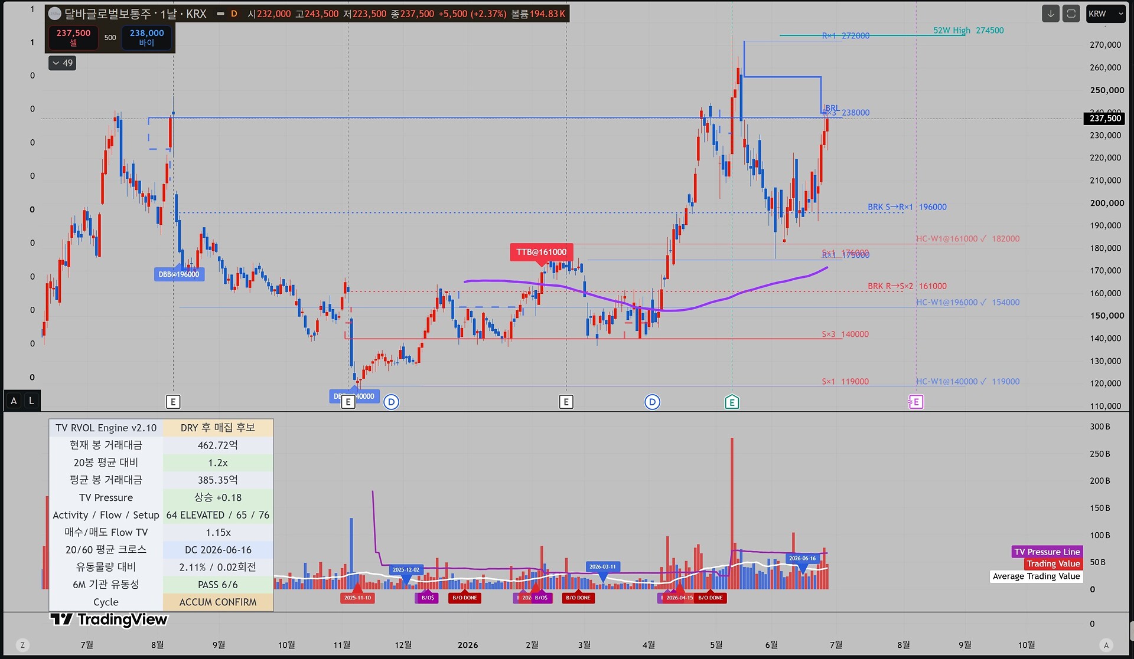Image resolution: width=1134 pixels, height=659 pixels.
Task: Click the ACCUM CONFIRM cycle cell
Action: coord(218,602)
